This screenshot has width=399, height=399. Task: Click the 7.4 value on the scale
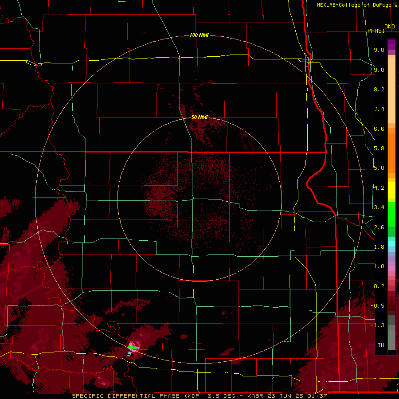coord(379,109)
